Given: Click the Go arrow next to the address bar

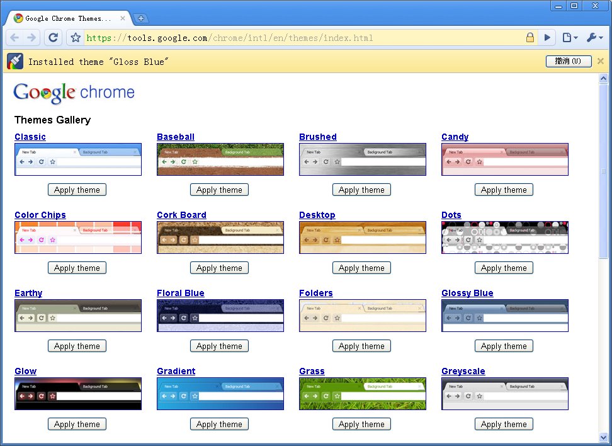Looking at the screenshot, I should 547,38.
